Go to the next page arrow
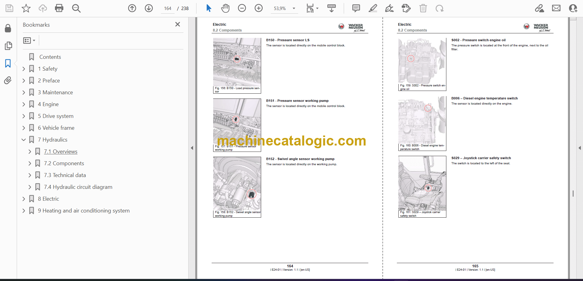This screenshot has height=281, width=583. tap(149, 8)
